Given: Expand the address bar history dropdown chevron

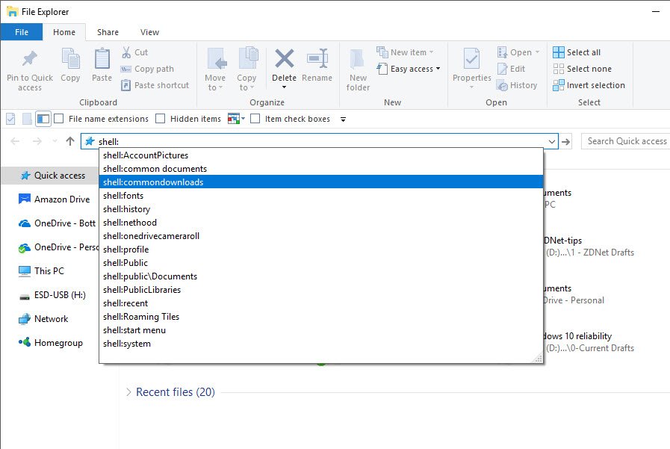Looking at the screenshot, I should click(552, 141).
